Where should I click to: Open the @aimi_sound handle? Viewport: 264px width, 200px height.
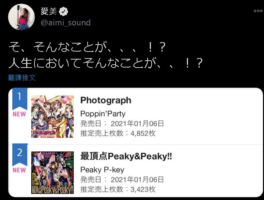pos(66,23)
